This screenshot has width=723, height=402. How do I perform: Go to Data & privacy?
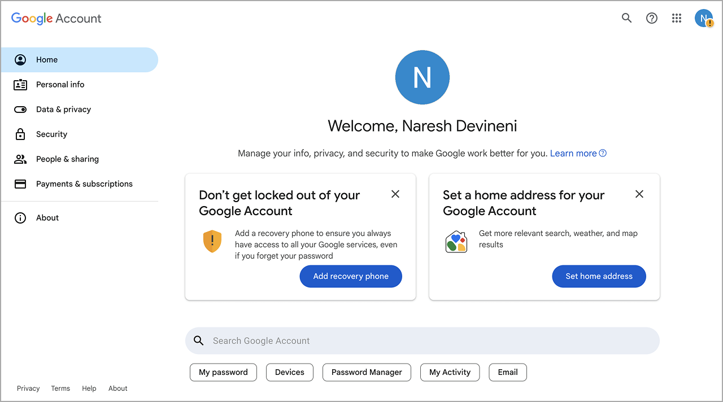tap(80, 110)
